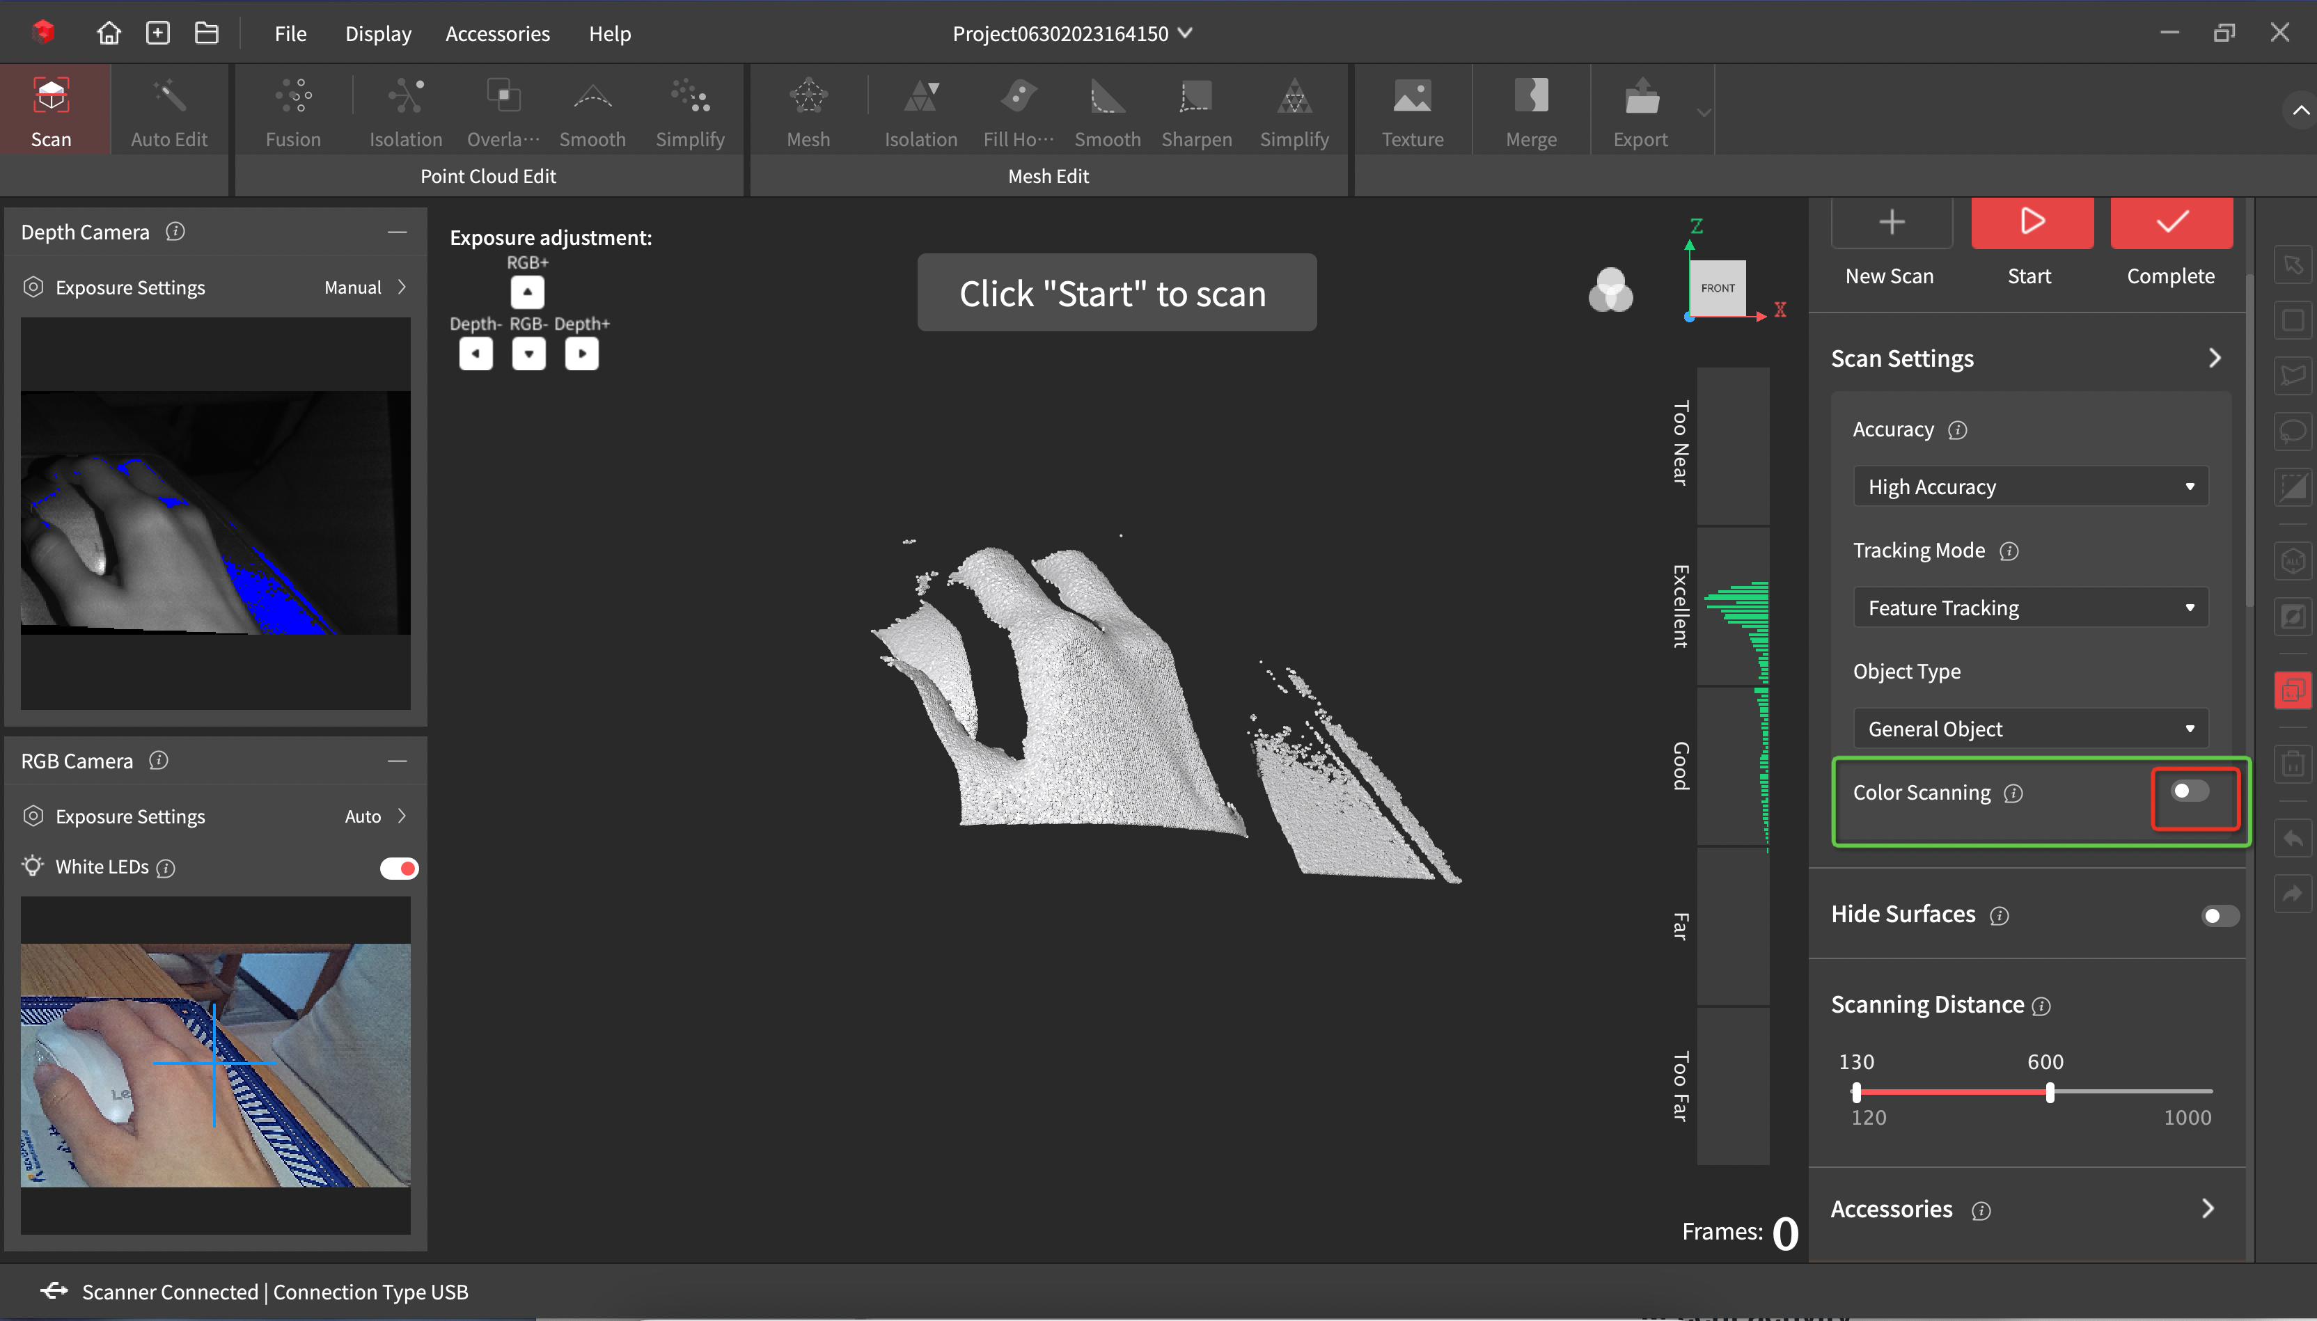The image size is (2317, 1321).
Task: Open the Tracking Mode dropdown
Action: pos(2028,607)
